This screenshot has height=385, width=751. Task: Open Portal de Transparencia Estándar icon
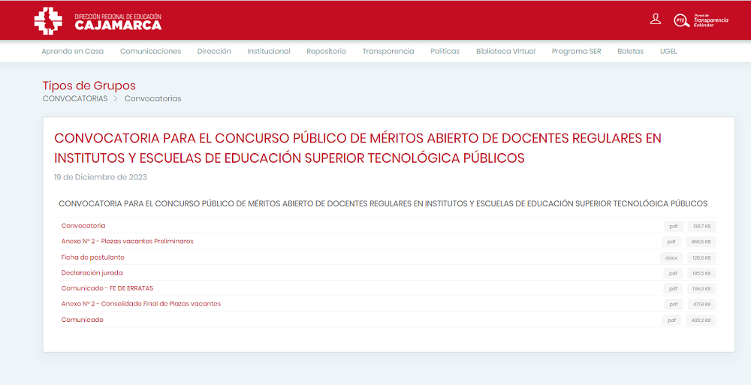701,20
